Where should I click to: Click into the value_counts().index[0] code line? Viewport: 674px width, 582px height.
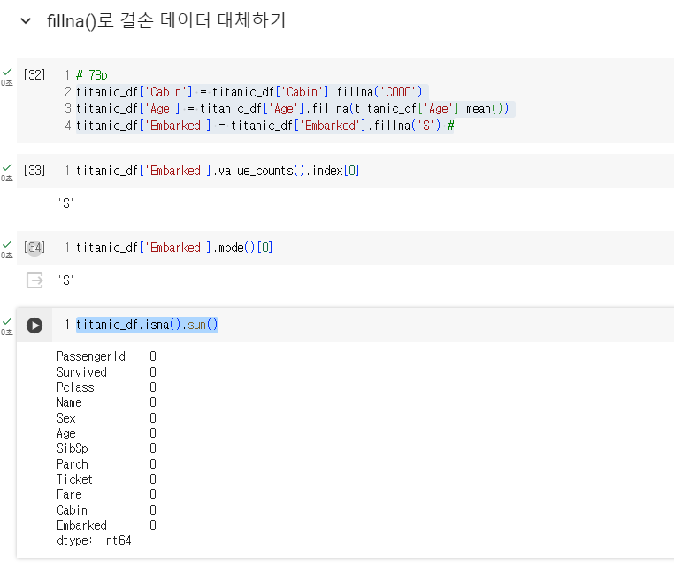pyautogui.click(x=218, y=171)
